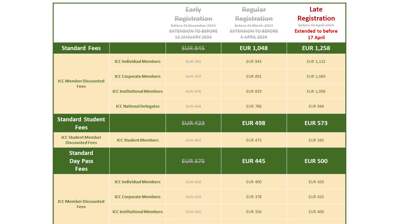Select the ICC Individual Members row label
This screenshot has width=399, height=224.
(137, 61)
